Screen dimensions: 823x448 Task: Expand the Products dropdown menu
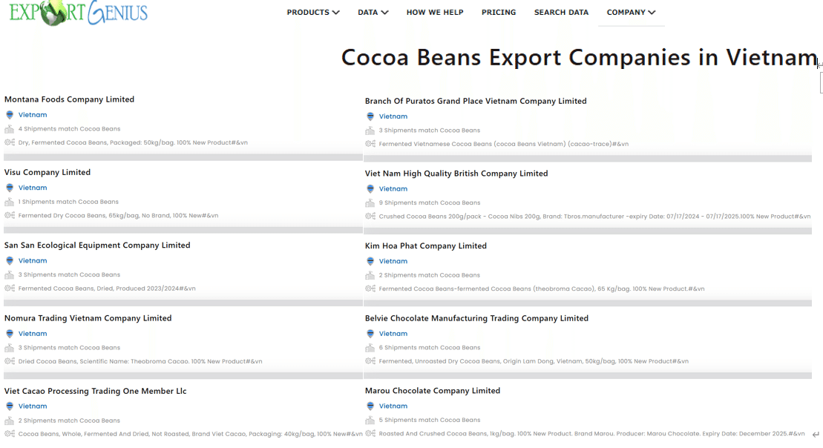point(313,13)
